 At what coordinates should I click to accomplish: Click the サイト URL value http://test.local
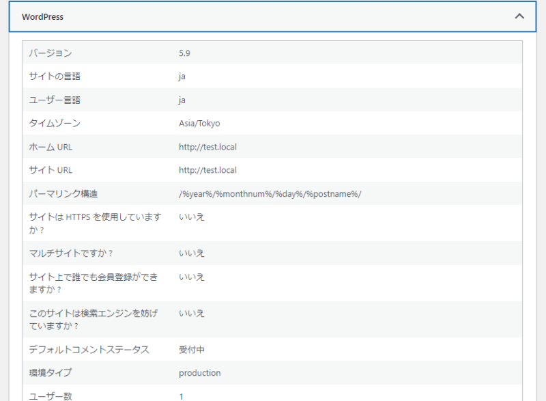point(207,170)
